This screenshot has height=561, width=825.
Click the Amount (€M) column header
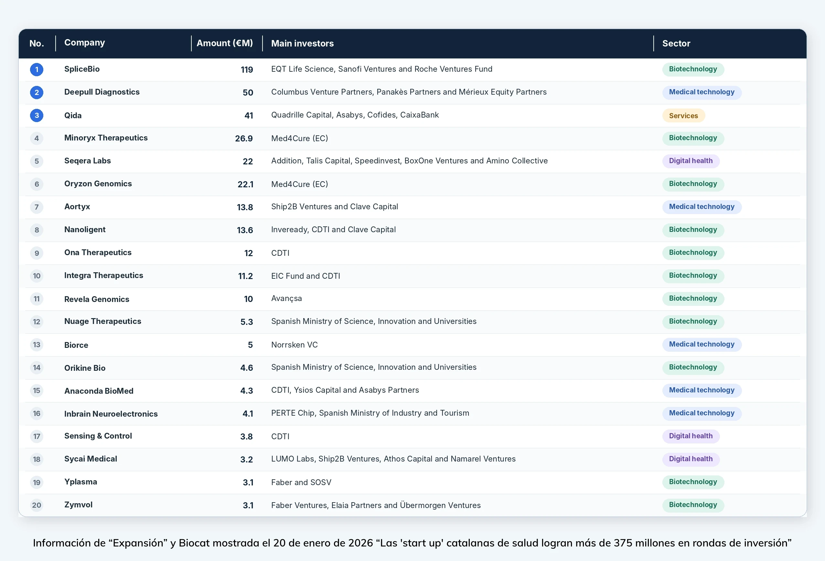225,43
